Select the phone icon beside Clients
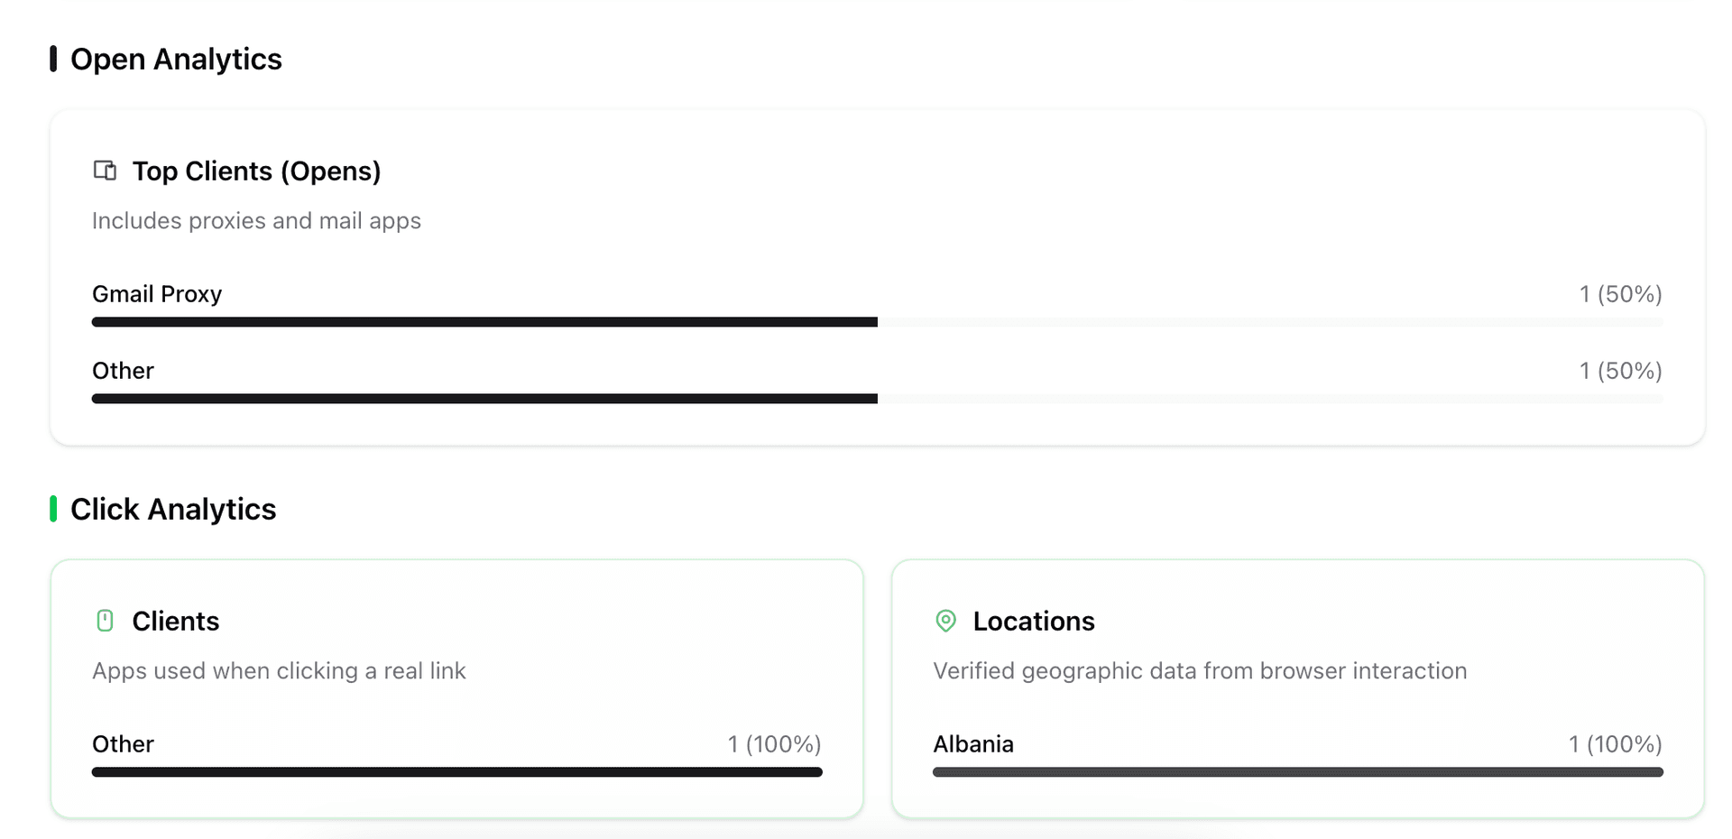Image resolution: width=1732 pixels, height=839 pixels. pos(105,621)
